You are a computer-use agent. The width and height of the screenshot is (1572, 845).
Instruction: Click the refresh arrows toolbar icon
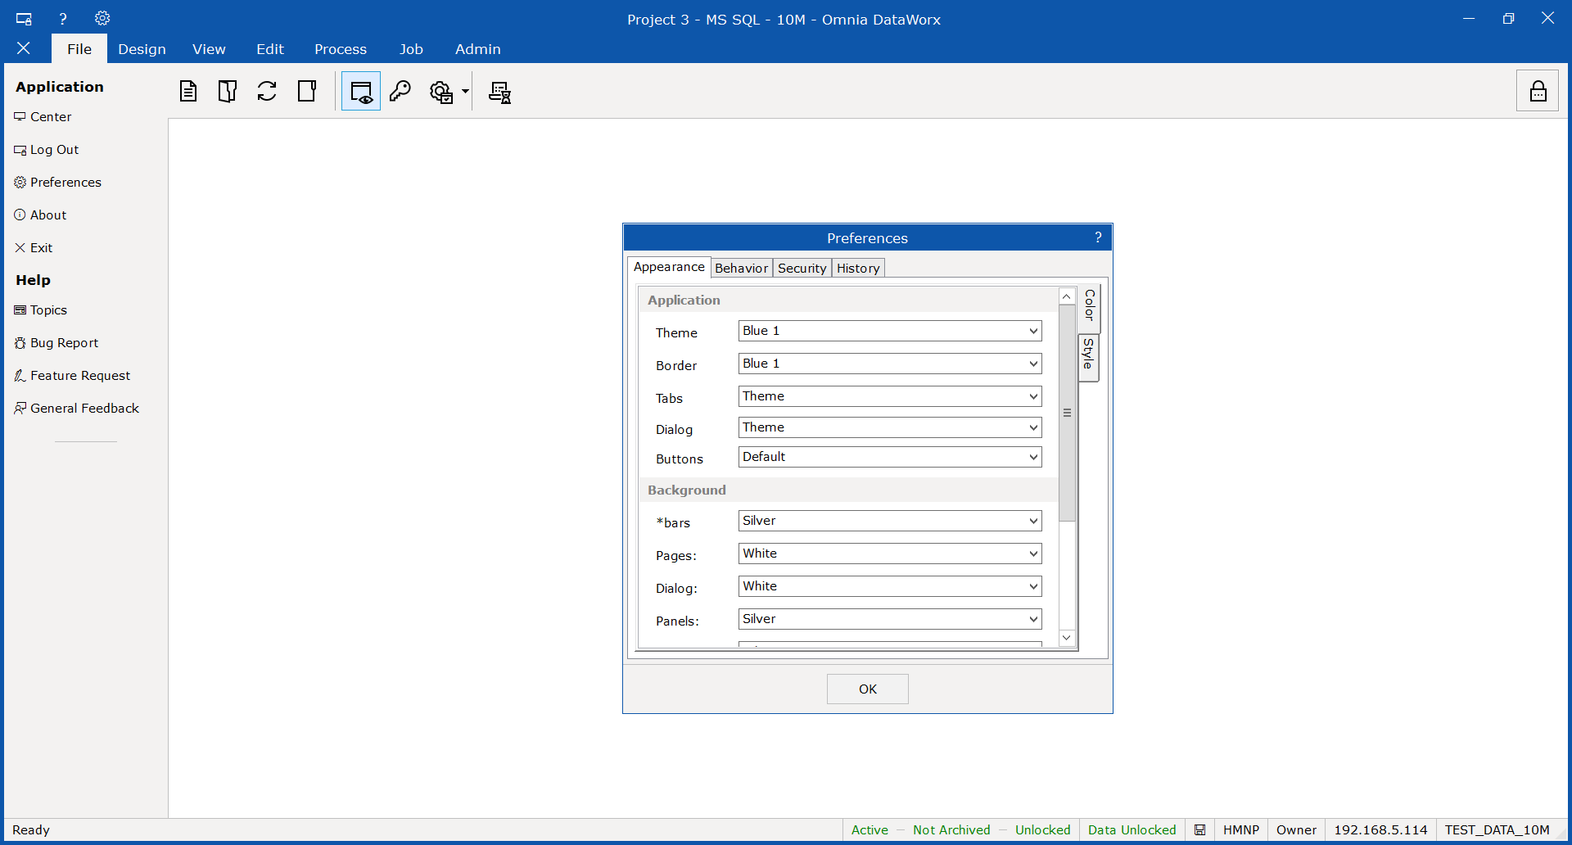coord(267,91)
